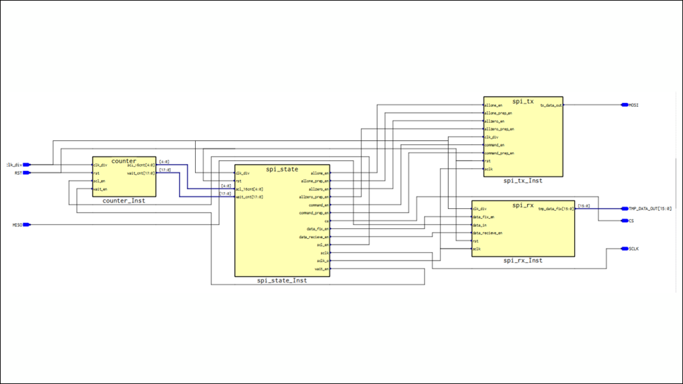Select the counter module block

pyautogui.click(x=124, y=177)
